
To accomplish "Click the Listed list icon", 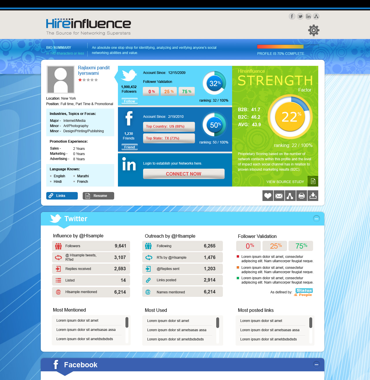I will (x=58, y=280).
